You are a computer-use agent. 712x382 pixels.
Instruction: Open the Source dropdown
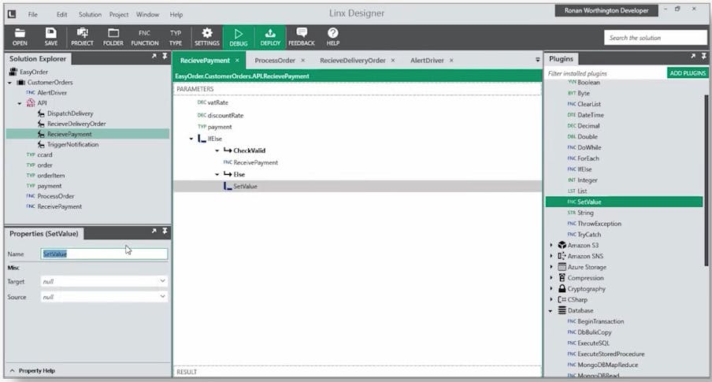(x=162, y=297)
